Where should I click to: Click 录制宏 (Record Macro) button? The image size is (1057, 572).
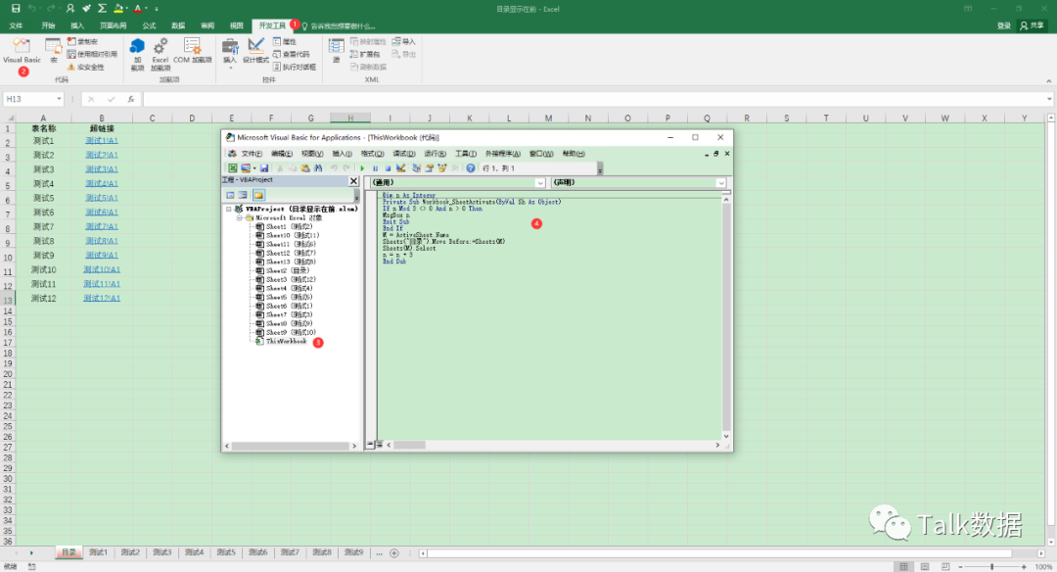(83, 42)
